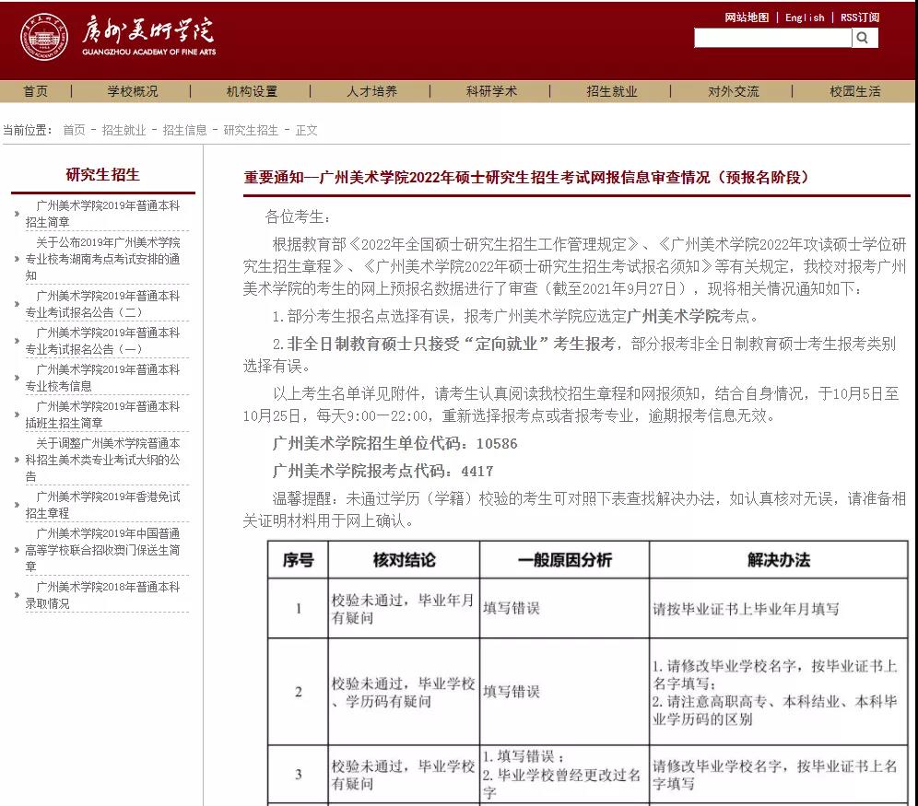918x806 pixels.
Task: Click the 一般原因分析 table header
Action: (x=564, y=560)
